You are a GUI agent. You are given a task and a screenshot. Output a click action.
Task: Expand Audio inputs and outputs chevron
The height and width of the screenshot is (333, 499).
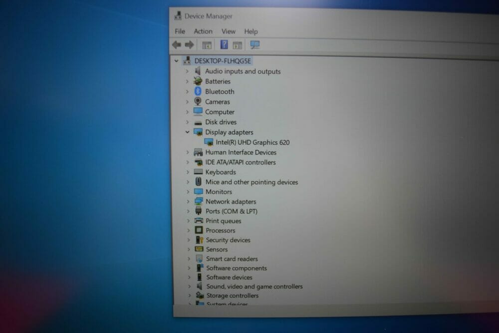(x=187, y=71)
